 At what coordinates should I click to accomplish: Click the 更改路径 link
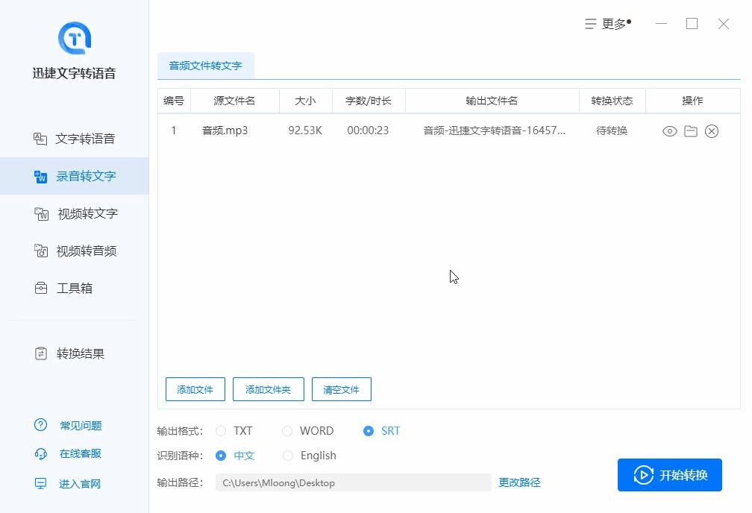[519, 482]
